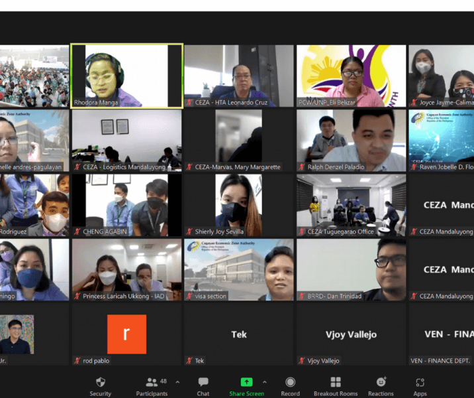
Task: Click muted mic icon on rod pablo
Action: tap(77, 360)
